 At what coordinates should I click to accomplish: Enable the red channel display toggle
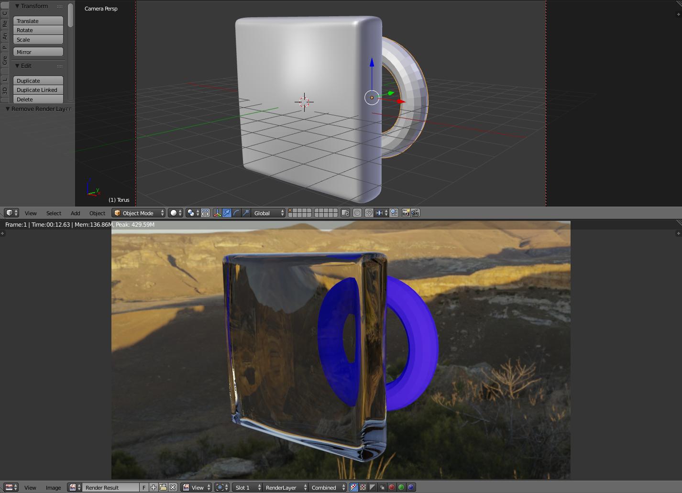[393, 487]
